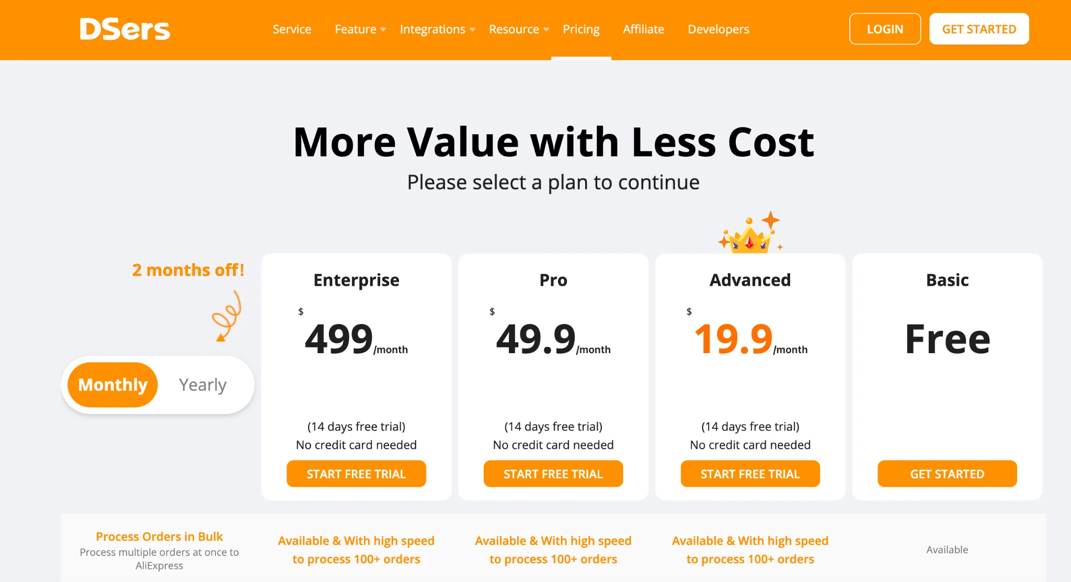The height and width of the screenshot is (582, 1071).
Task: Click GET STARTED under Basic plan
Action: [947, 474]
